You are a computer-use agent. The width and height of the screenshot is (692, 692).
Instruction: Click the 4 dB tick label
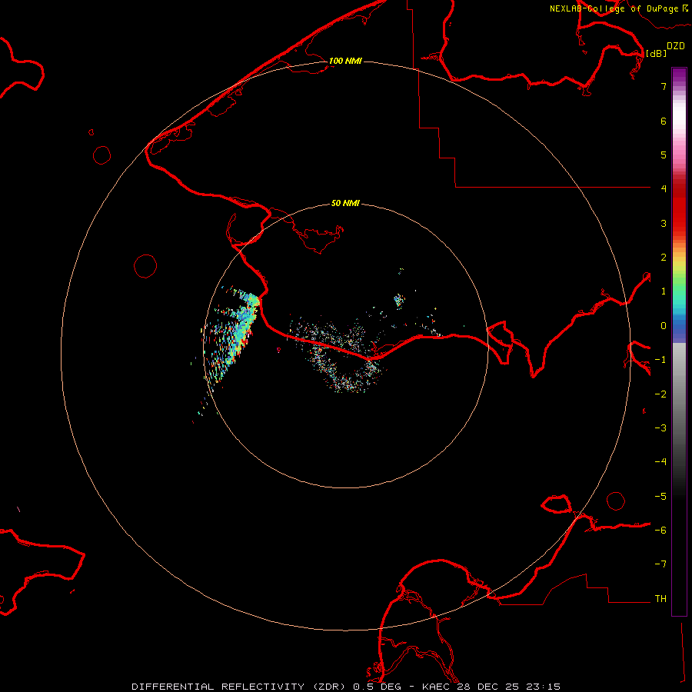click(664, 189)
